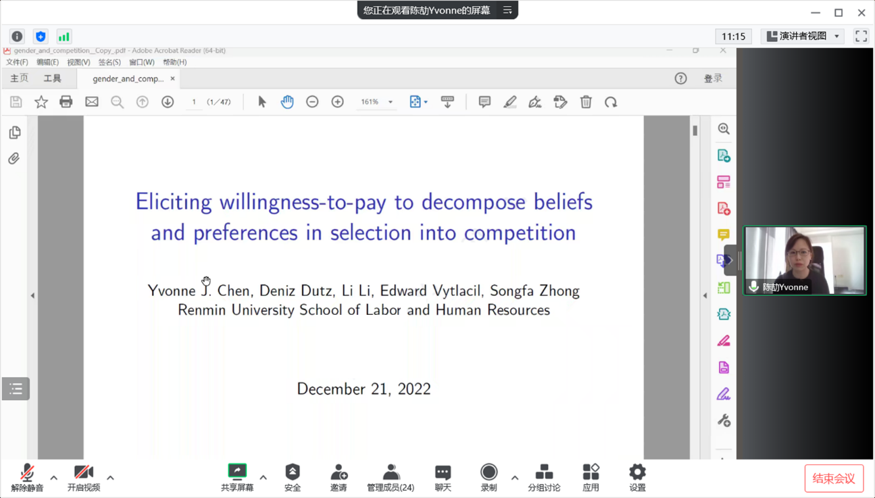Unmute microphone with 解除静音
The width and height of the screenshot is (875, 498).
(x=27, y=477)
